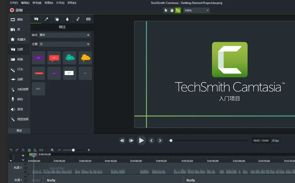Screen dimensions: 295x183
Task: Click the playback progress scrubber handle
Action: [171, 140]
